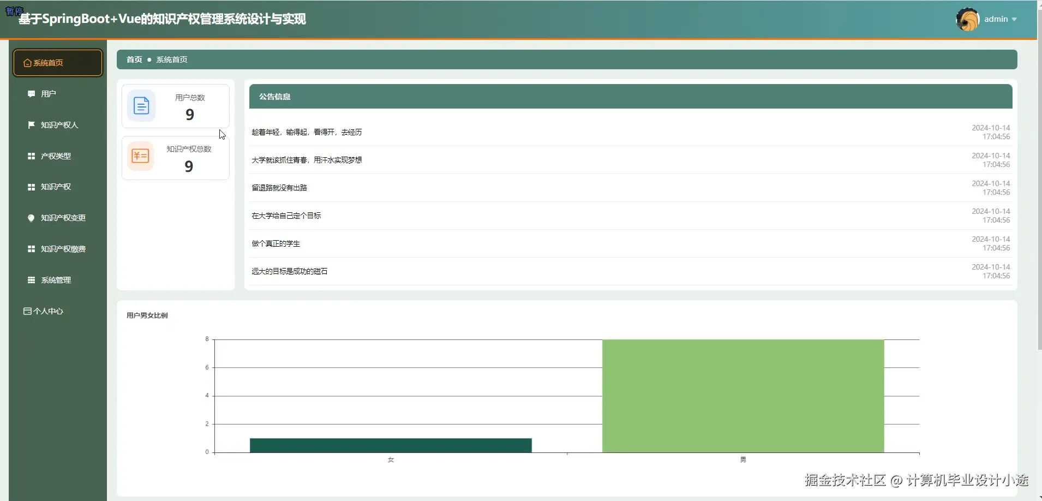
Task: Open announcement 远大的目标是成功的磁石
Action: coord(290,271)
